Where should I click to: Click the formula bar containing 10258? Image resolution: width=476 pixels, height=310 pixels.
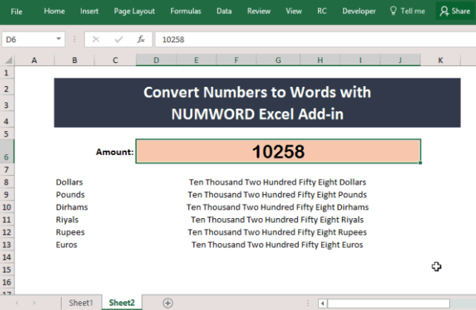coord(316,39)
